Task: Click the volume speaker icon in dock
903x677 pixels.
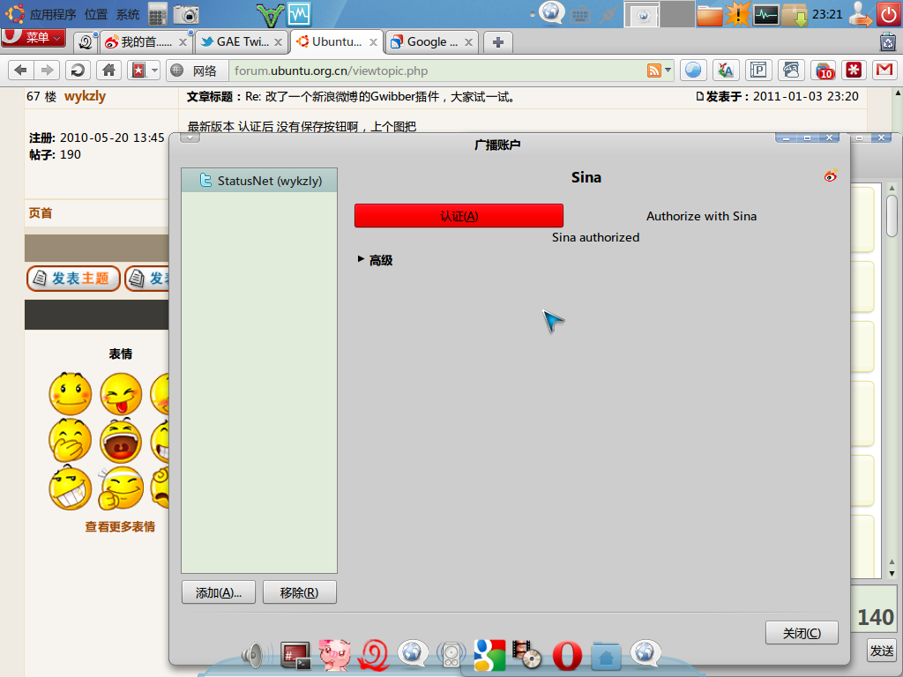Action: (x=255, y=655)
